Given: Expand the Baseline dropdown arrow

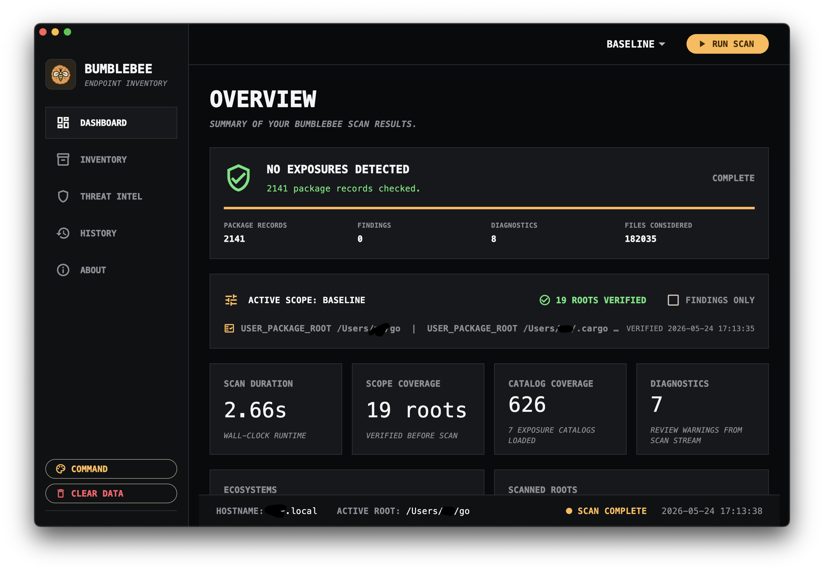Looking at the screenshot, I should [662, 44].
